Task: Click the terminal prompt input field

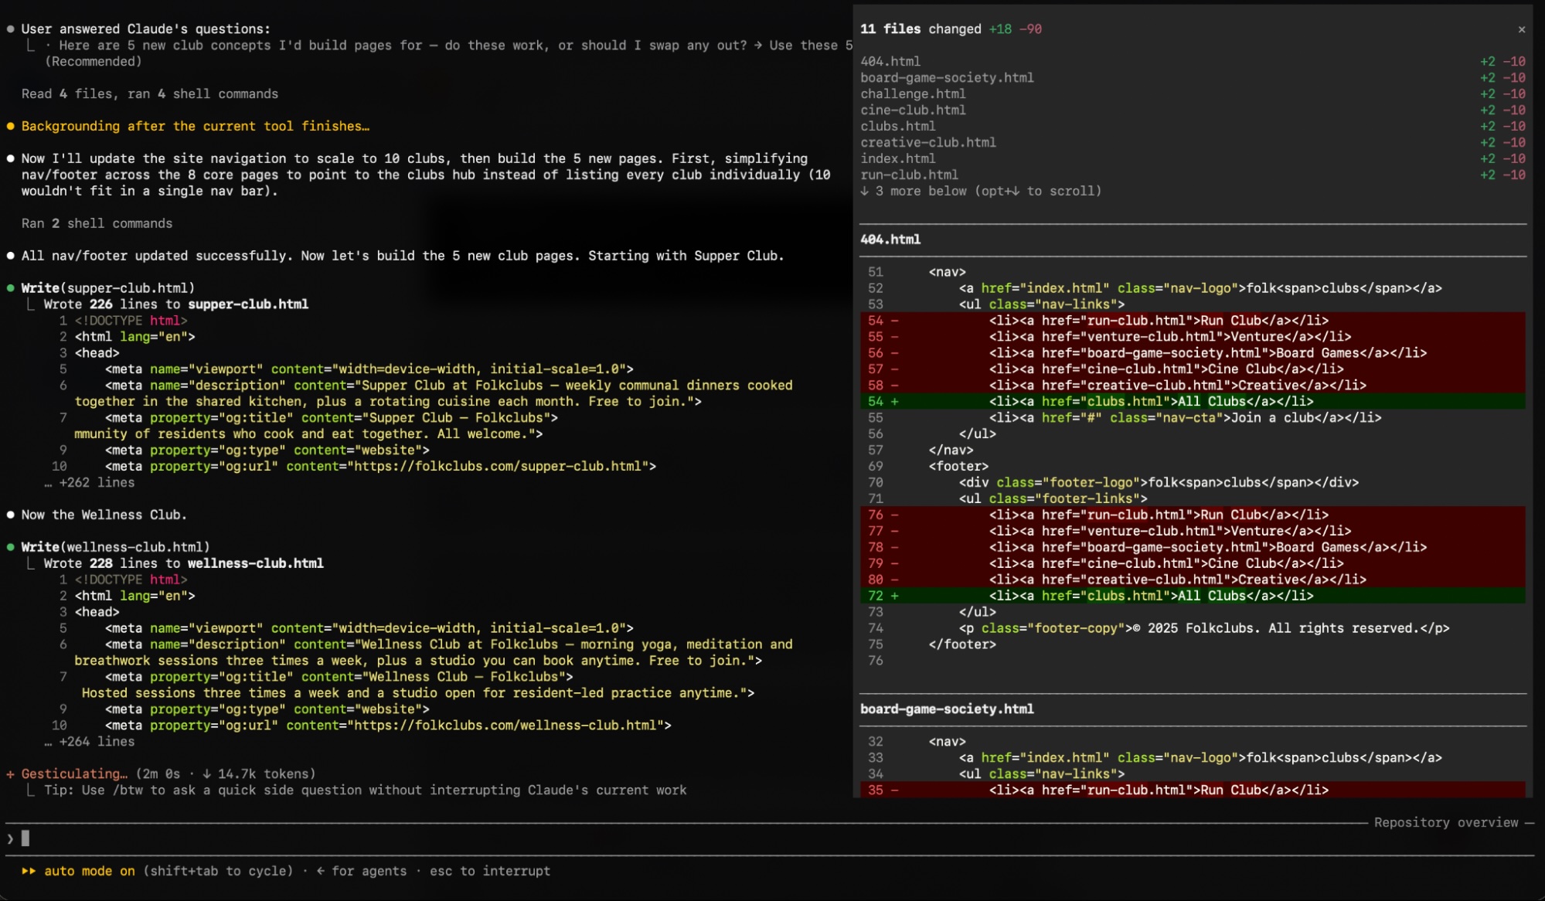Action: click(769, 838)
